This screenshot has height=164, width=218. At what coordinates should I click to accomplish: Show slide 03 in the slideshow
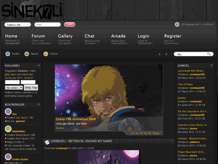(x=141, y=133)
